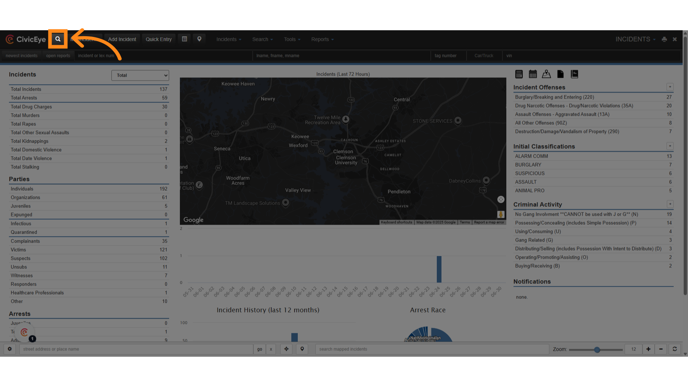688x387 pixels.
Task: Click the tag number field
Action: 449,56
